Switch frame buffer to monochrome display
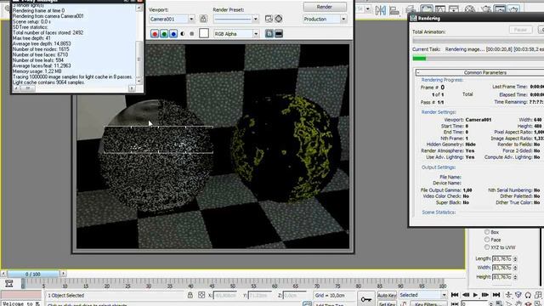Image resolution: width=544 pixels, height=306 pixels. tap(192, 34)
